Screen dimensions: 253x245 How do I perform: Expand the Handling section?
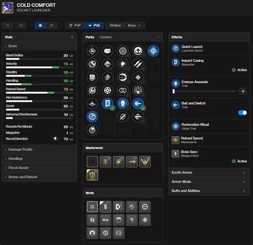(x=39, y=159)
